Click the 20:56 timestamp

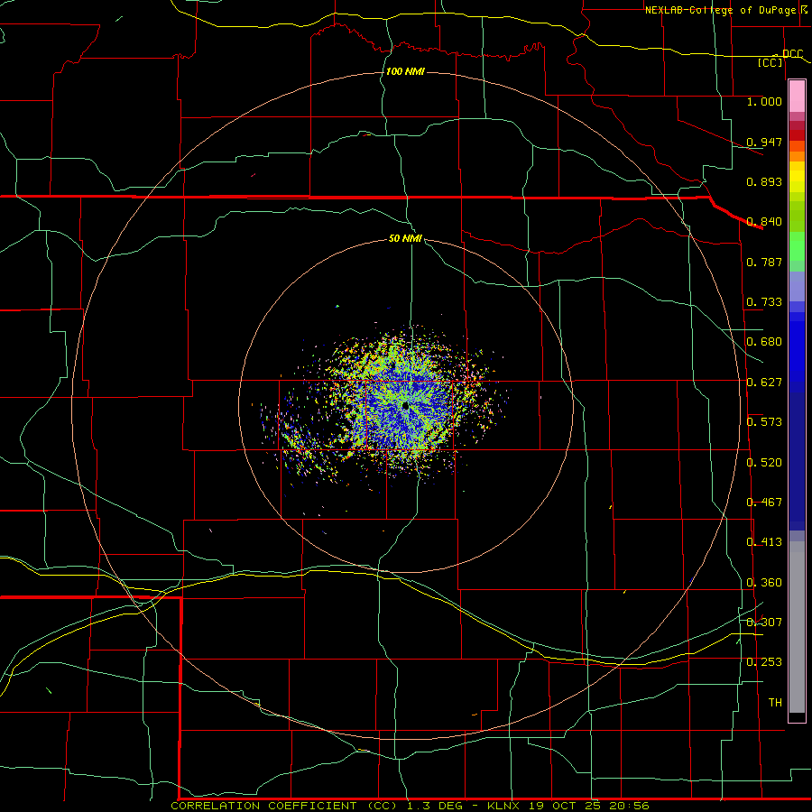(630, 806)
